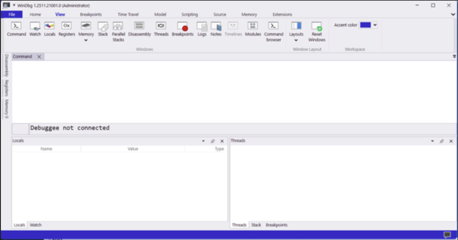Switch to the Time Travel ribbon tab
This screenshot has height=240, width=458.
pyautogui.click(x=128, y=14)
